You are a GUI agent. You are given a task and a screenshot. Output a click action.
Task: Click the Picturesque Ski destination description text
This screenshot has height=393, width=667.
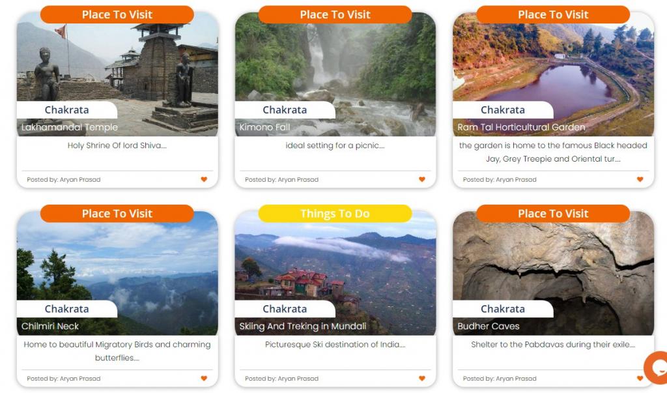pyautogui.click(x=335, y=345)
